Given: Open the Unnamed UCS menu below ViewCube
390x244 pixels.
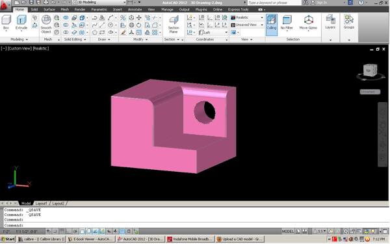Looking at the screenshot, I should (x=370, y=92).
